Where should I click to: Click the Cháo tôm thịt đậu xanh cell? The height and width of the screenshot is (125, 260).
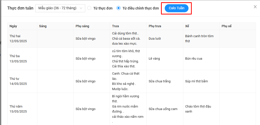click(x=198, y=109)
